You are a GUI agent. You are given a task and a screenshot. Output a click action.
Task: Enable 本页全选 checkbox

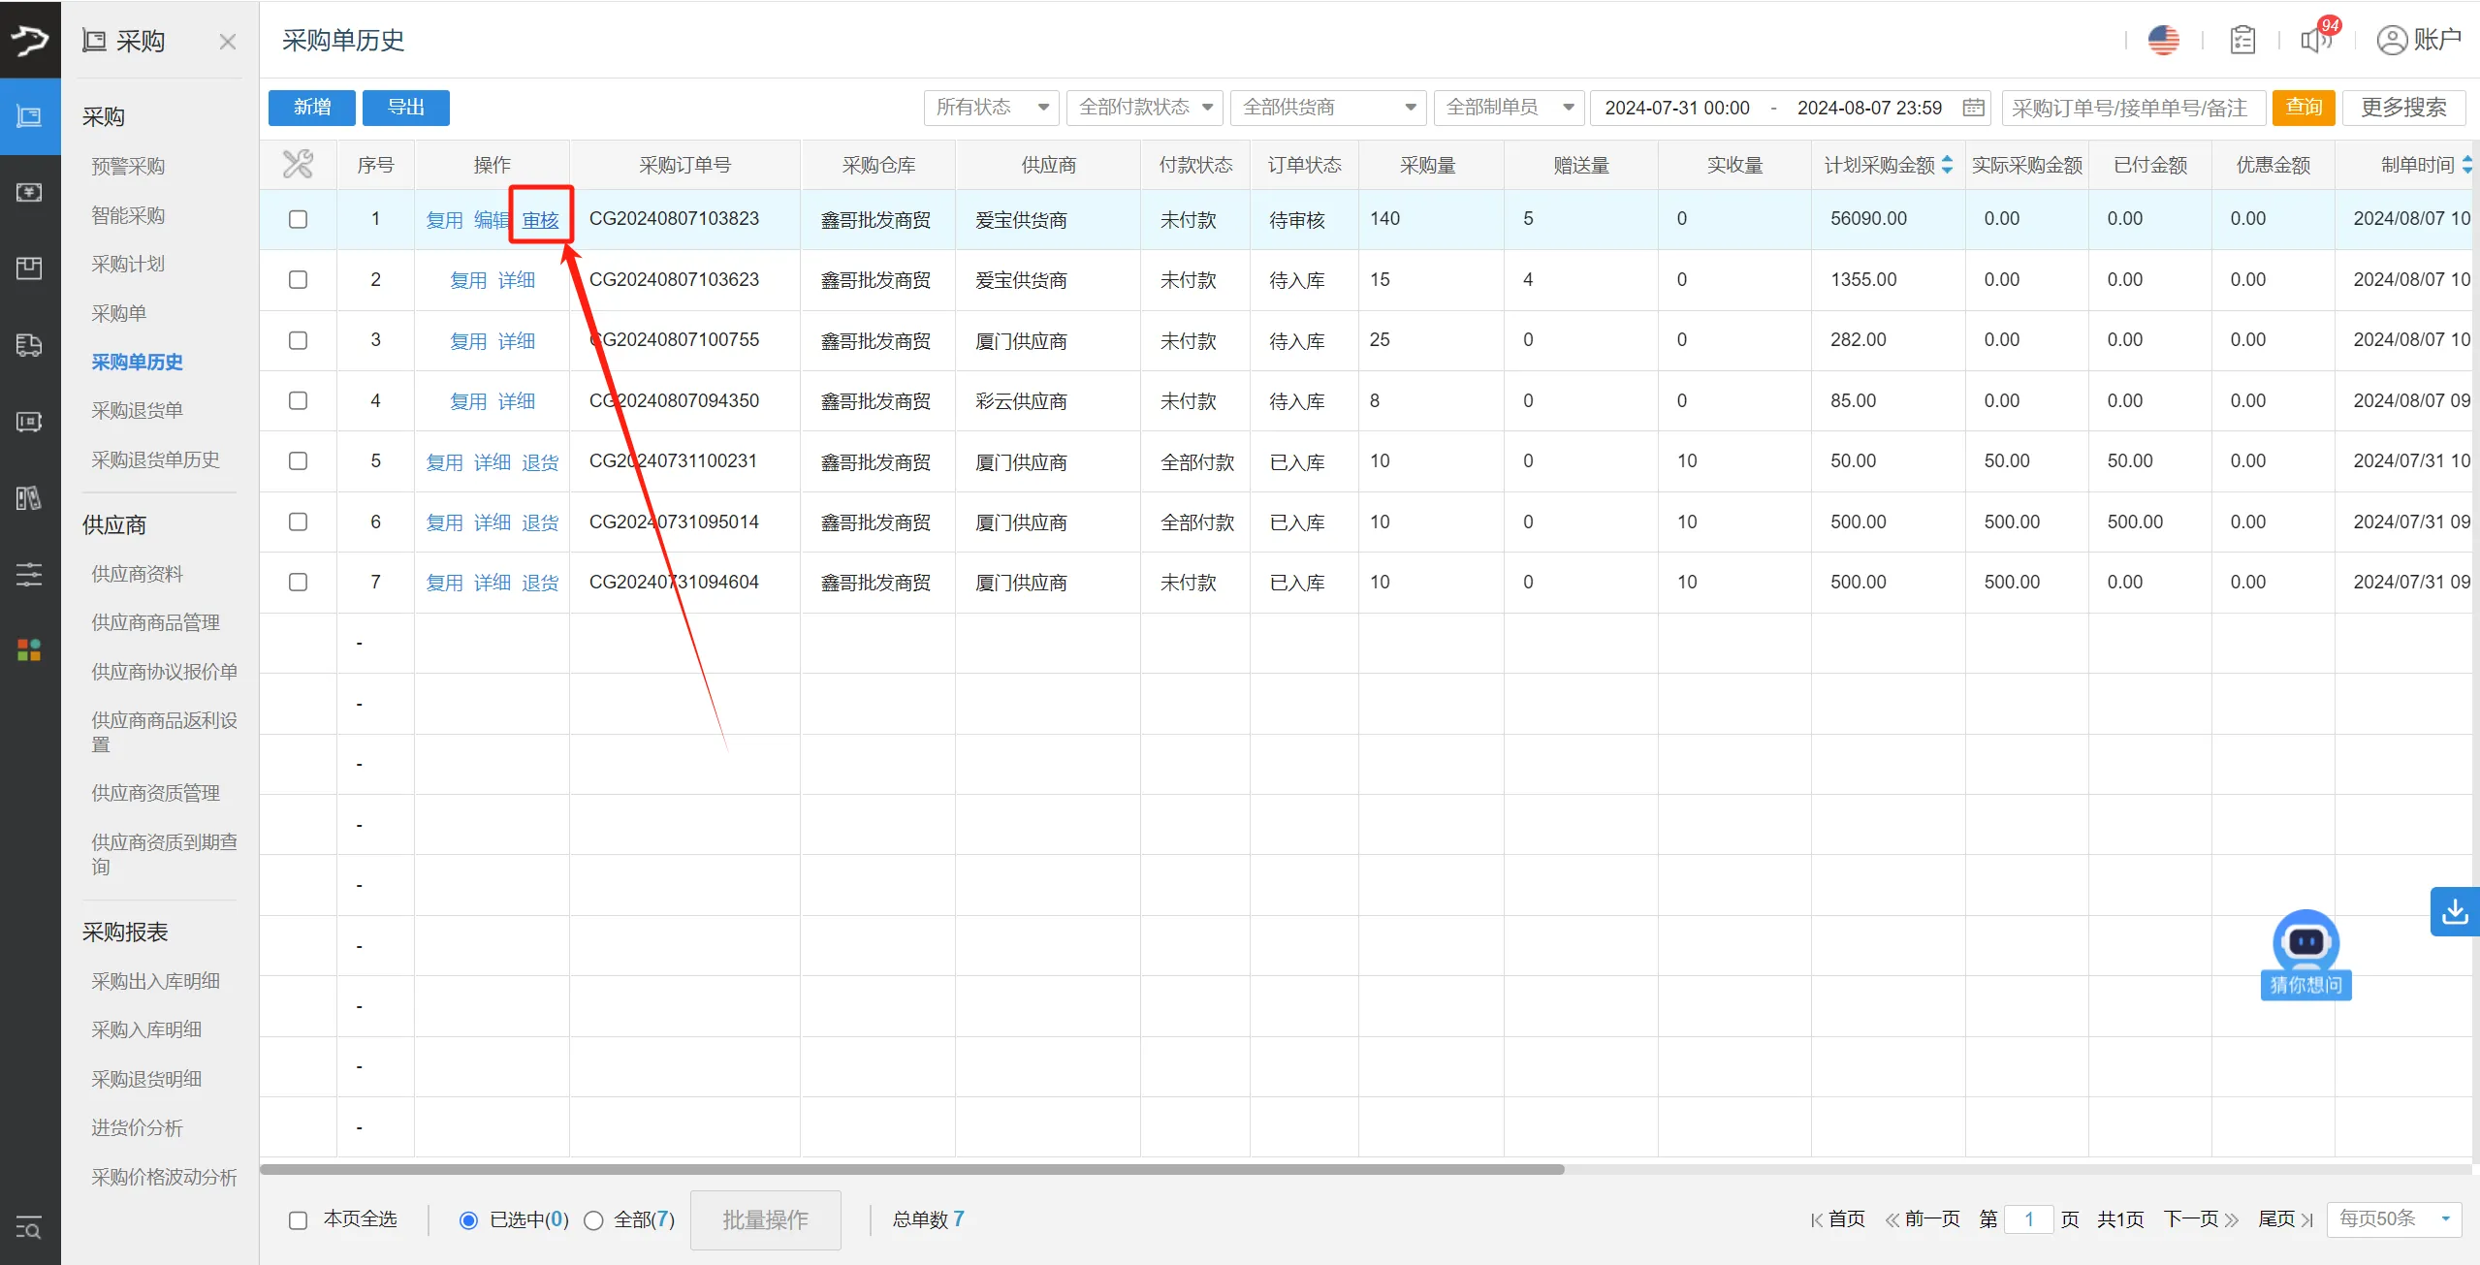coord(298,1219)
